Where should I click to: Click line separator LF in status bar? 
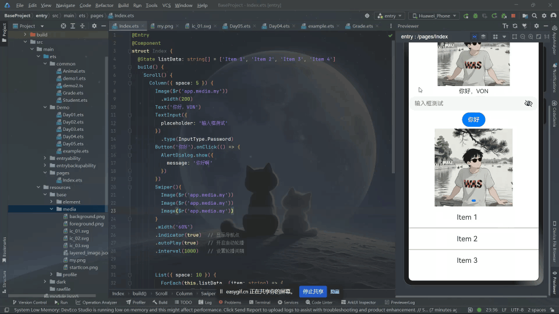[x=504, y=310]
